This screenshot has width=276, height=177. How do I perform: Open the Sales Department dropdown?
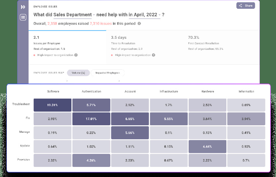(74, 15)
